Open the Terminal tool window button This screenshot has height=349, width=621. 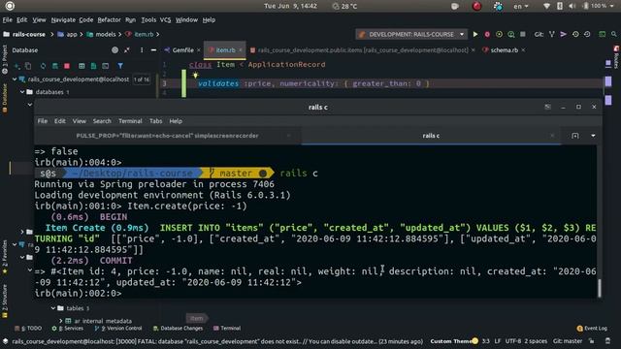pyautogui.click(x=227, y=329)
